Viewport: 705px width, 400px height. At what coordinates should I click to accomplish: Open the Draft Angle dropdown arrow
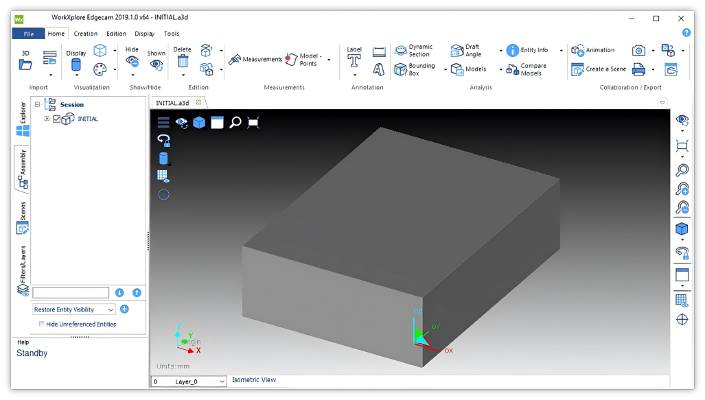click(x=501, y=50)
